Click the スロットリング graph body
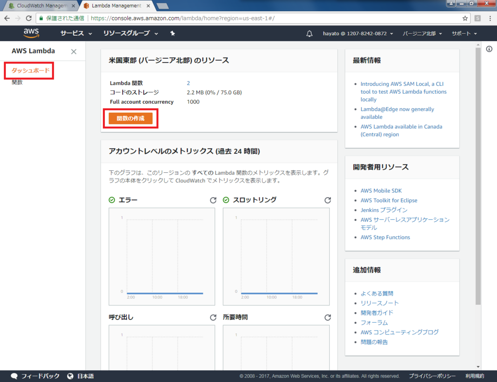This screenshot has width=497, height=382. 276,256
